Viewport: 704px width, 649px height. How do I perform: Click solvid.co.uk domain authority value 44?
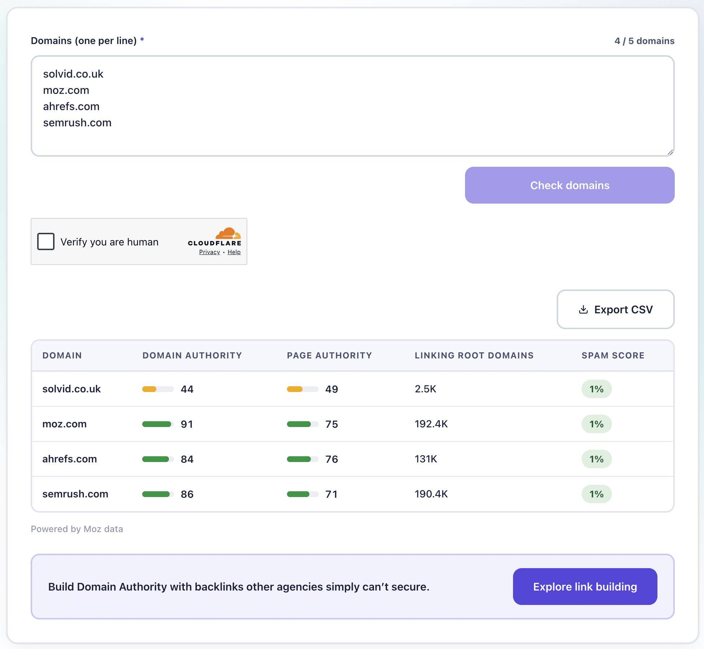click(x=187, y=389)
